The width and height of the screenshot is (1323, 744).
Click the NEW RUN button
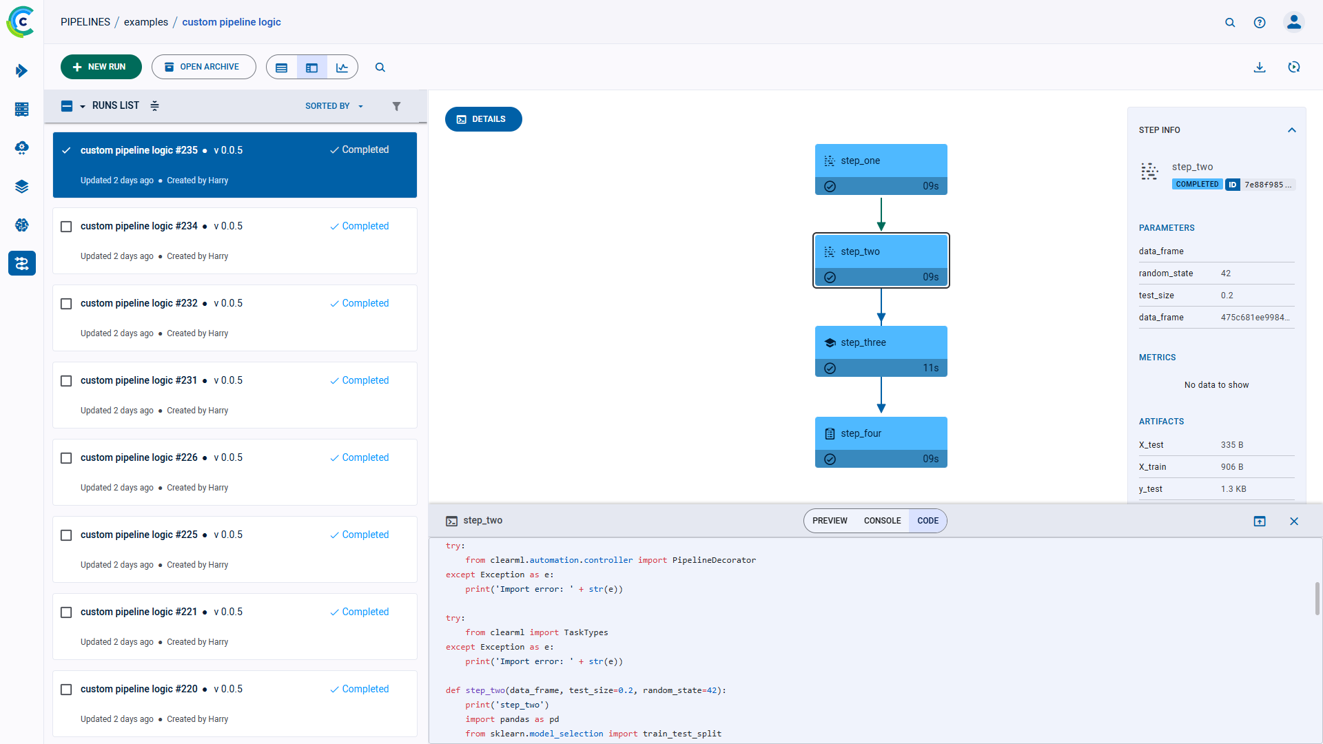(101, 67)
